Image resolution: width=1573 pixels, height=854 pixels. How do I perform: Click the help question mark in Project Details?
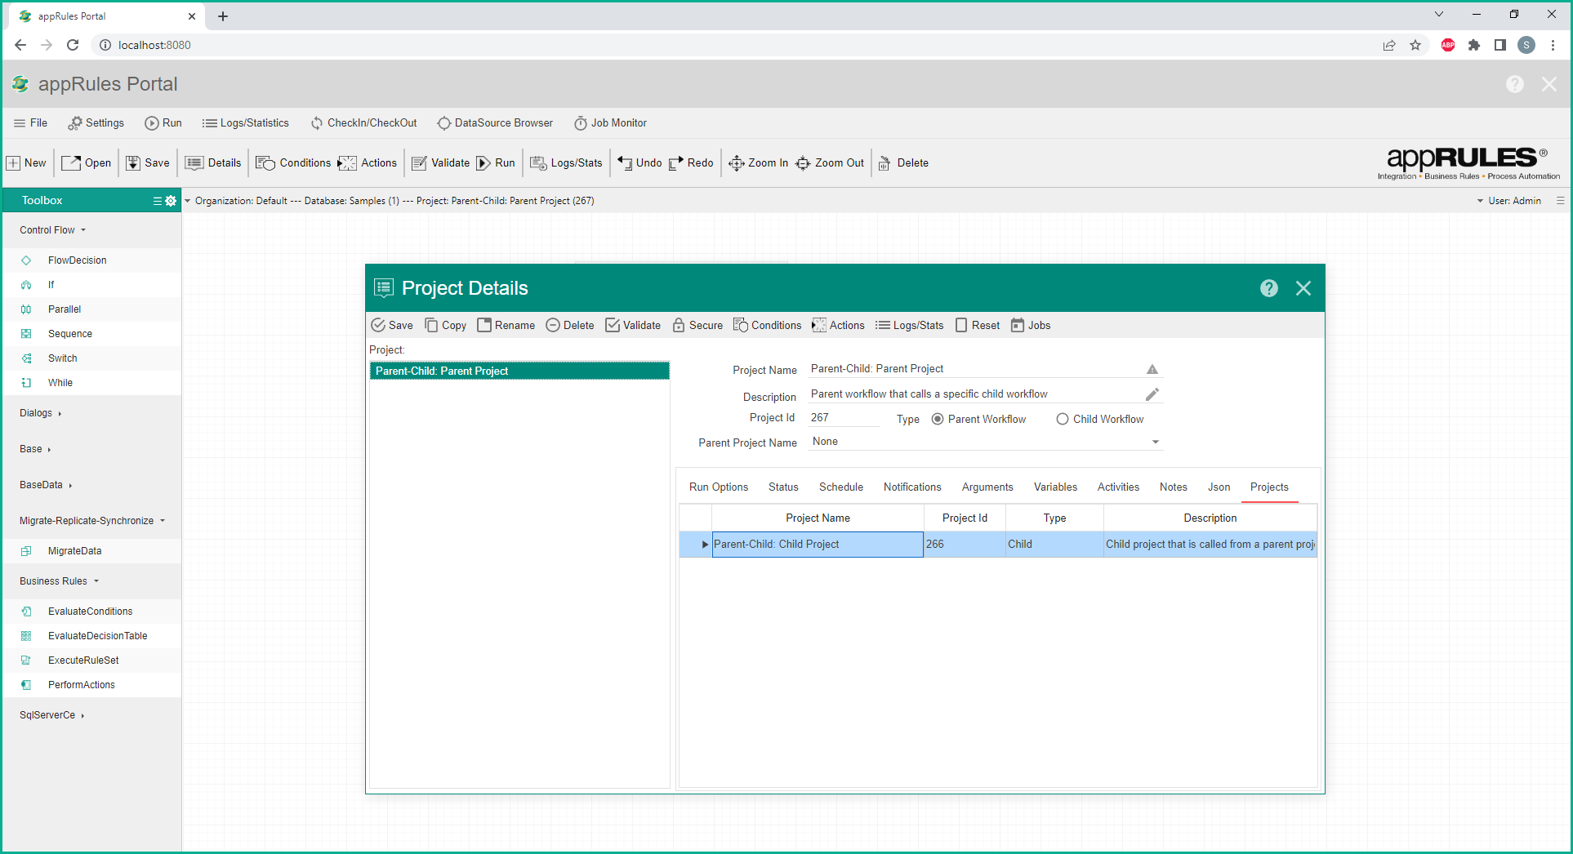pos(1268,288)
